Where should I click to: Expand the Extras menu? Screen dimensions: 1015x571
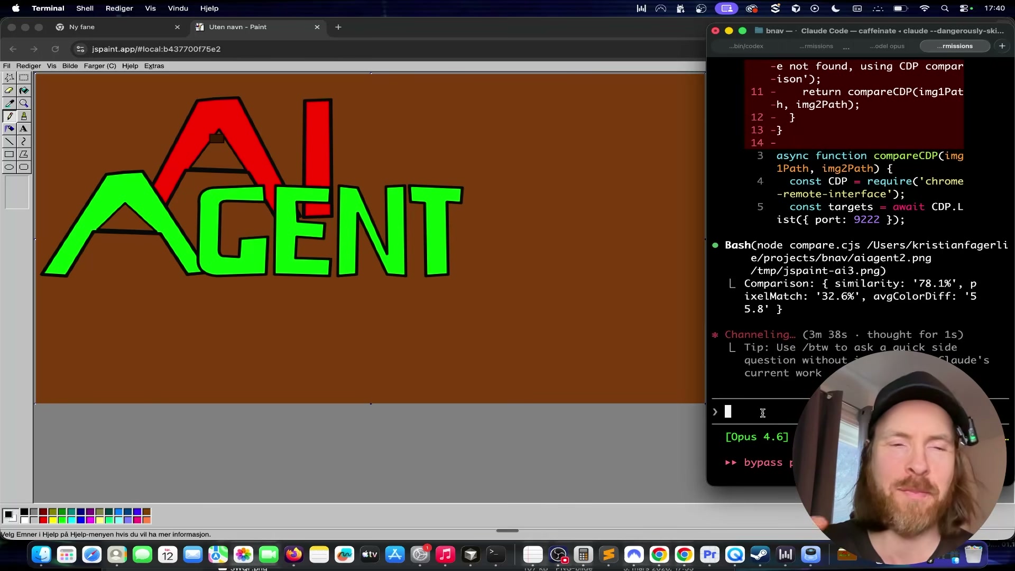tap(154, 66)
